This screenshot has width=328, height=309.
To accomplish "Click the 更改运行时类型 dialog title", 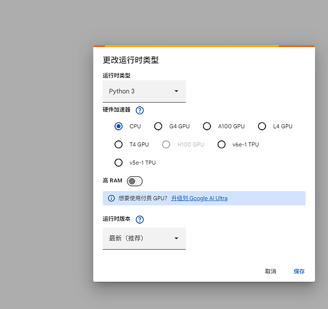I will click(x=131, y=60).
